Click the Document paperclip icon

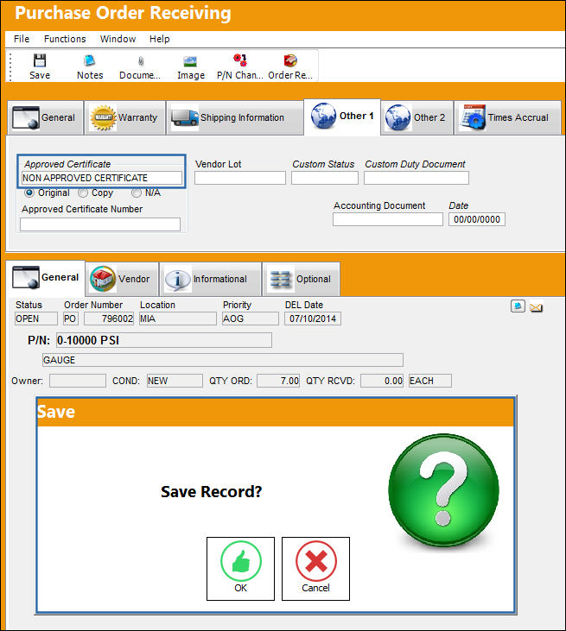[x=141, y=61]
